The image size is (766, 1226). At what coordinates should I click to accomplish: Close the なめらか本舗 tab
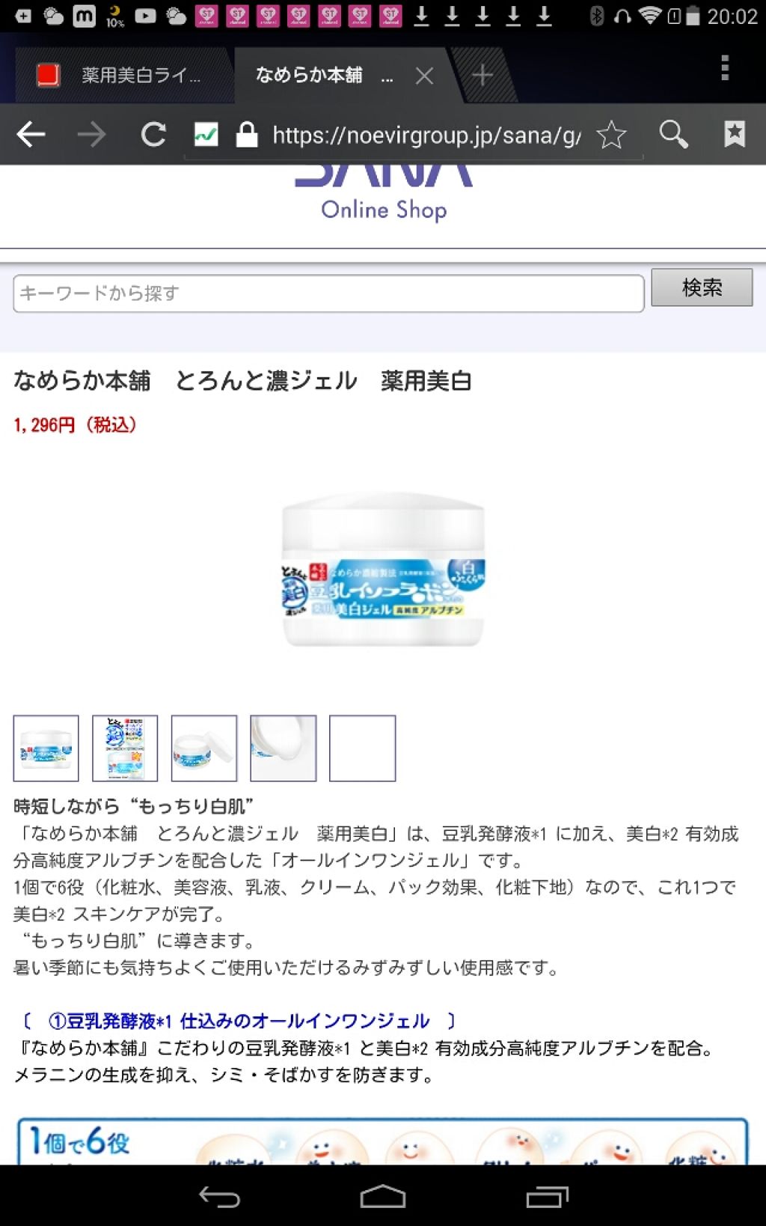click(x=424, y=76)
